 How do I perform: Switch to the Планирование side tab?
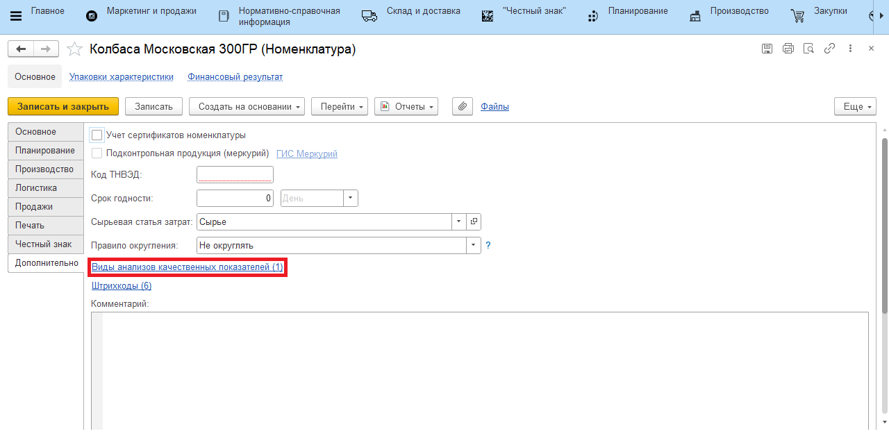(x=45, y=151)
